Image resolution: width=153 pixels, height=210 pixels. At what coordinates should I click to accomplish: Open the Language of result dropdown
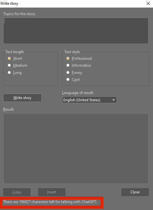tap(89, 100)
